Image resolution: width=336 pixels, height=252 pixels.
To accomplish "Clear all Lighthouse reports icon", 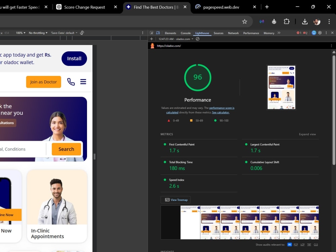I will tap(198, 39).
